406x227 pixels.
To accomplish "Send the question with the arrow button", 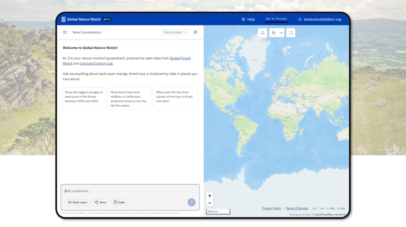I will coord(191,202).
